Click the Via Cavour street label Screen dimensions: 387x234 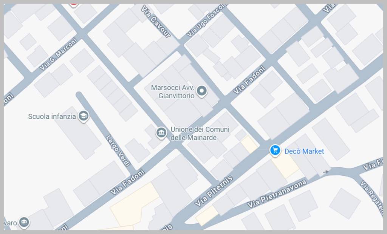click(x=156, y=22)
